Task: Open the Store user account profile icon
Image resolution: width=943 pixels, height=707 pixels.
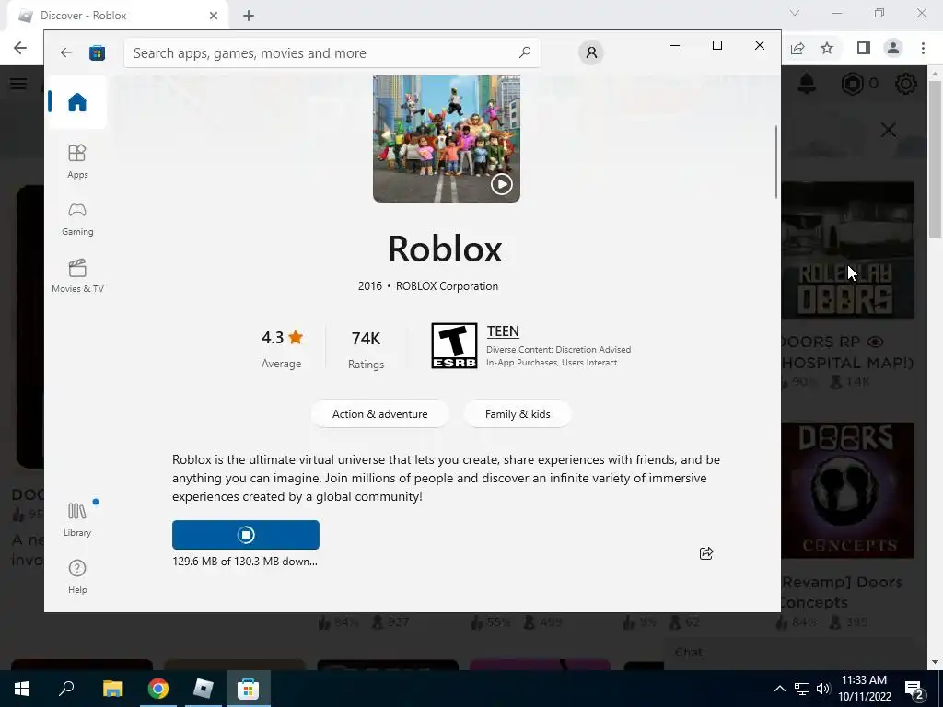Action: (591, 52)
